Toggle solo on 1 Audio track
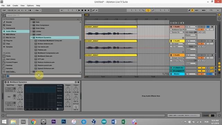Screen dimensions: 222x125 [x=208, y=27]
